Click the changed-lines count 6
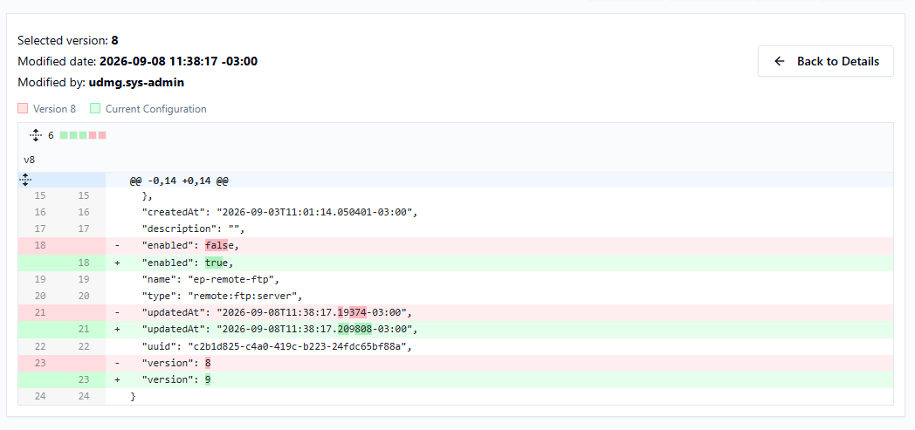This screenshot has width=915, height=430. 51,135
